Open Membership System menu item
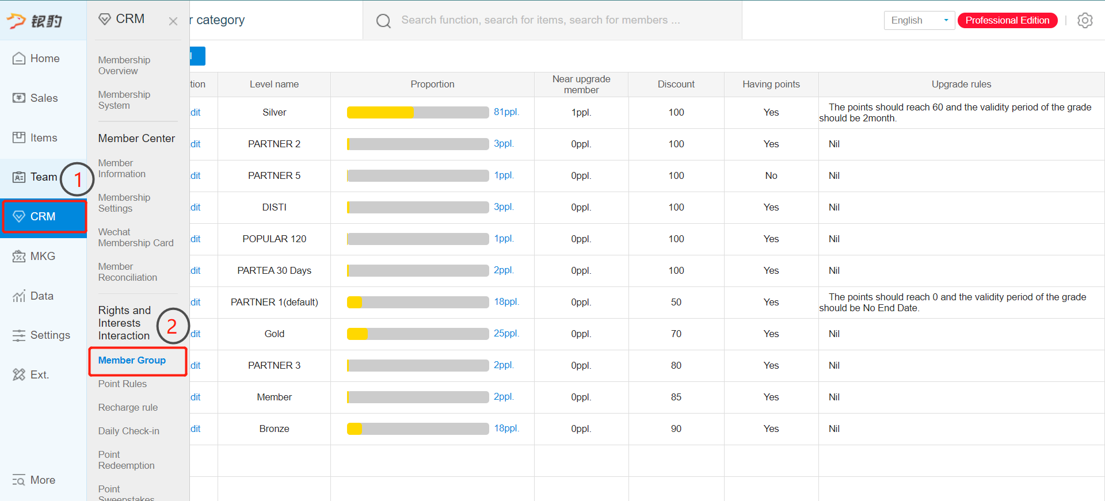1105x501 pixels. point(124,100)
